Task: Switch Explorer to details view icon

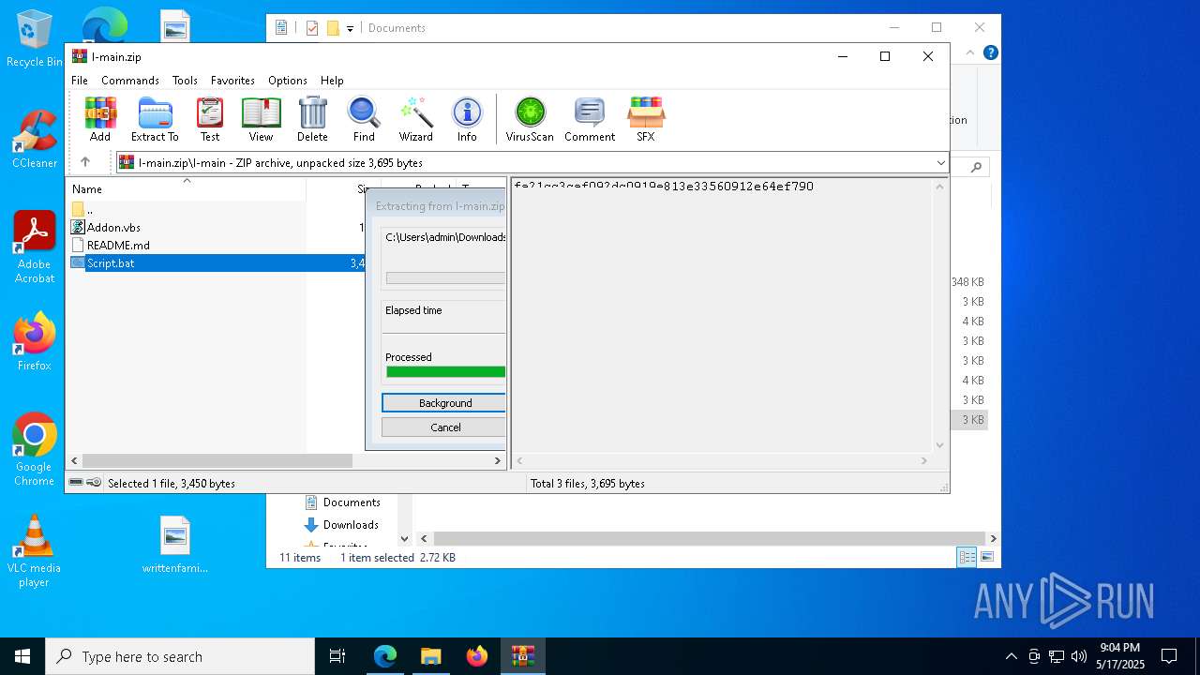Action: 966,558
